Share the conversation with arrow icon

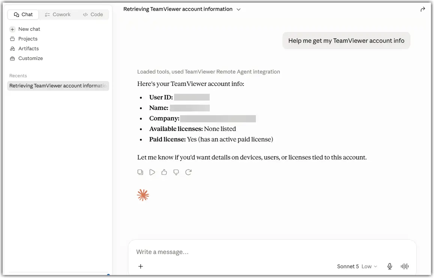point(423,9)
